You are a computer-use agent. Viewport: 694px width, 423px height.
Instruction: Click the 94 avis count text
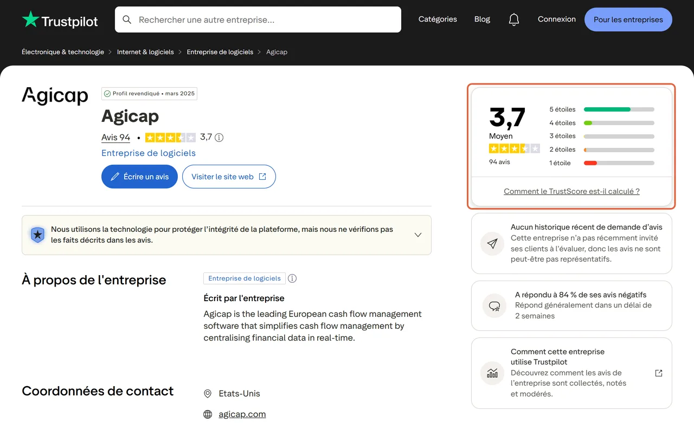(499, 162)
